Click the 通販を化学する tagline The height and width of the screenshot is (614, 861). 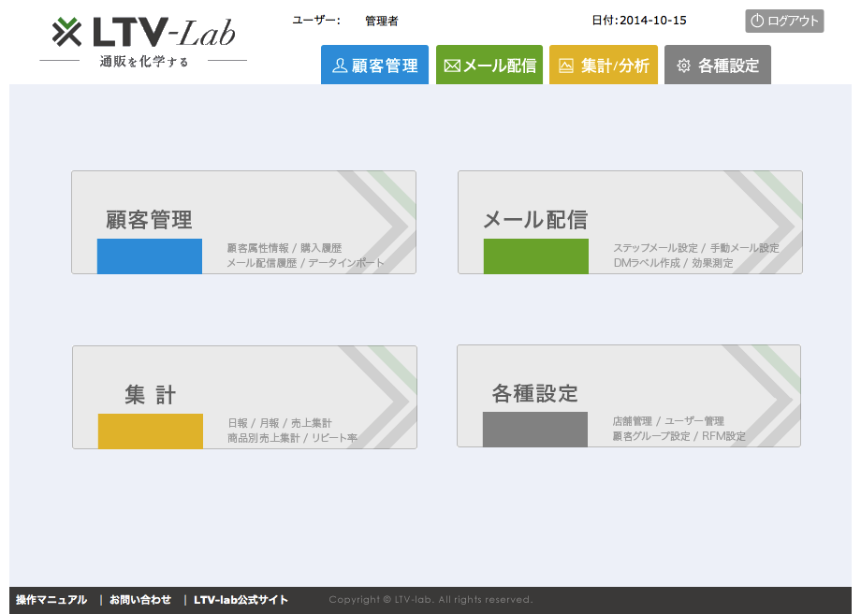(144, 62)
